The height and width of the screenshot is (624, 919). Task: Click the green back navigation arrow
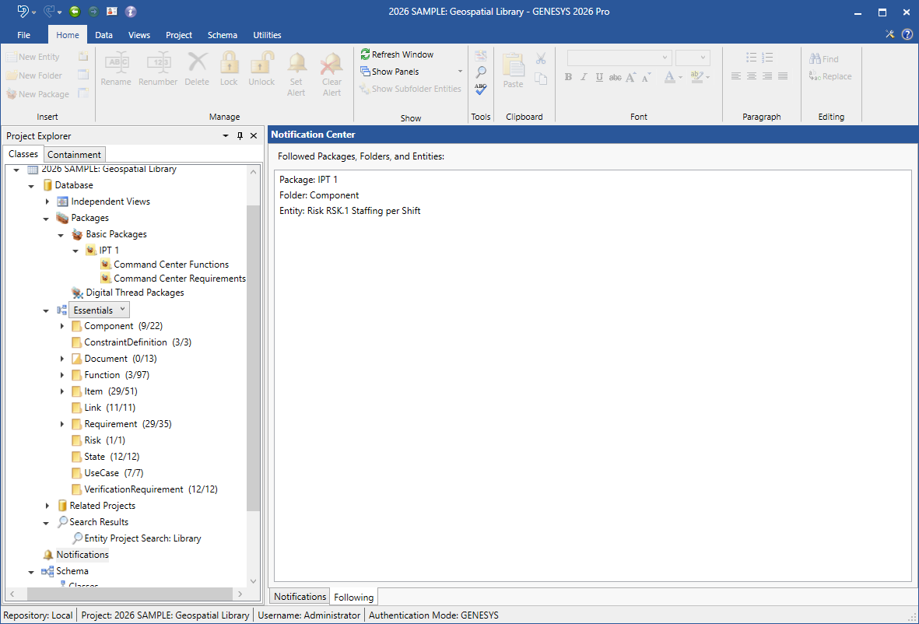coord(75,12)
